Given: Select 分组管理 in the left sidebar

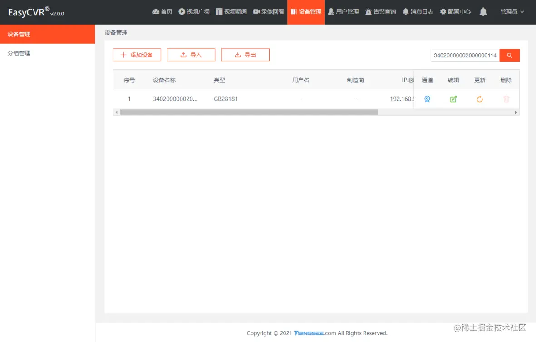Looking at the screenshot, I should pos(48,53).
